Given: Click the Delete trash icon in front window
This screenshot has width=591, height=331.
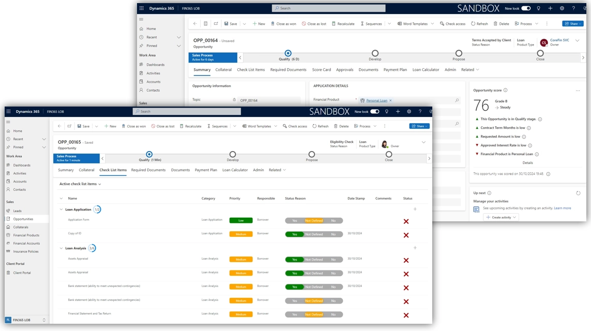Looking at the screenshot, I should (336, 126).
